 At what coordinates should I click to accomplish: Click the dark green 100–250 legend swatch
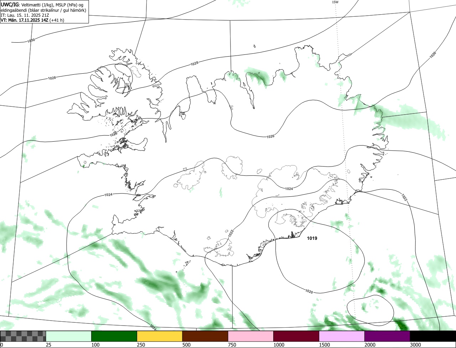114,336
